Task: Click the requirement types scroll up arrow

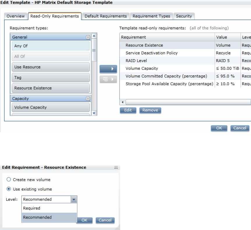Action: (x=94, y=36)
